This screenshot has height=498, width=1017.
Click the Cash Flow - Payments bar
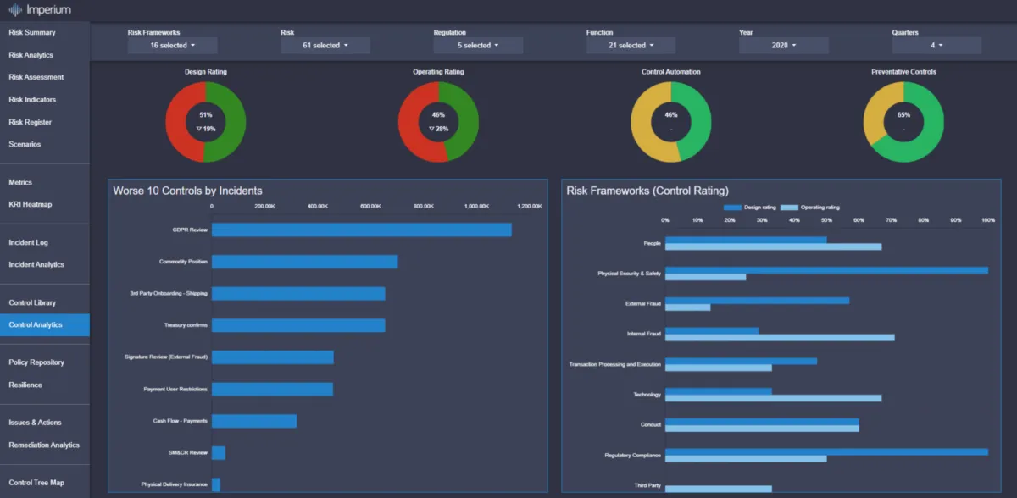(x=254, y=421)
